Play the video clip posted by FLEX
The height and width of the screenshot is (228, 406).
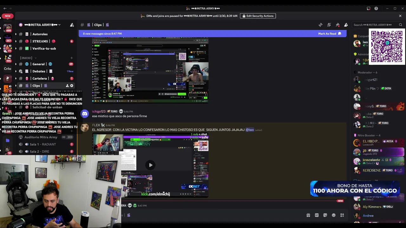(x=150, y=165)
